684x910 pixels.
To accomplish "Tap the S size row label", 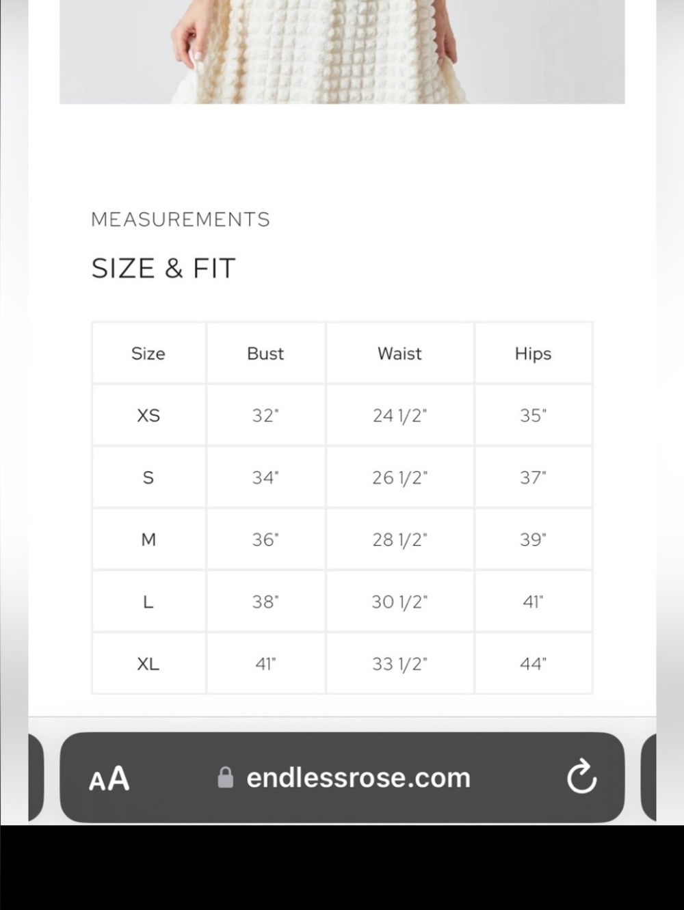I will point(148,477).
